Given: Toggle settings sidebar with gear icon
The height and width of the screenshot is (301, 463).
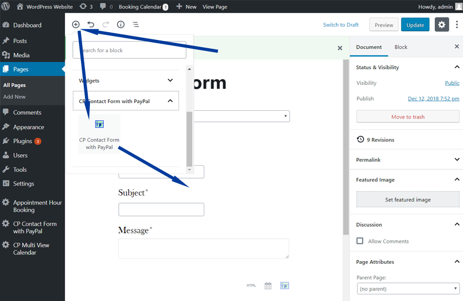Looking at the screenshot, I should tap(442, 24).
